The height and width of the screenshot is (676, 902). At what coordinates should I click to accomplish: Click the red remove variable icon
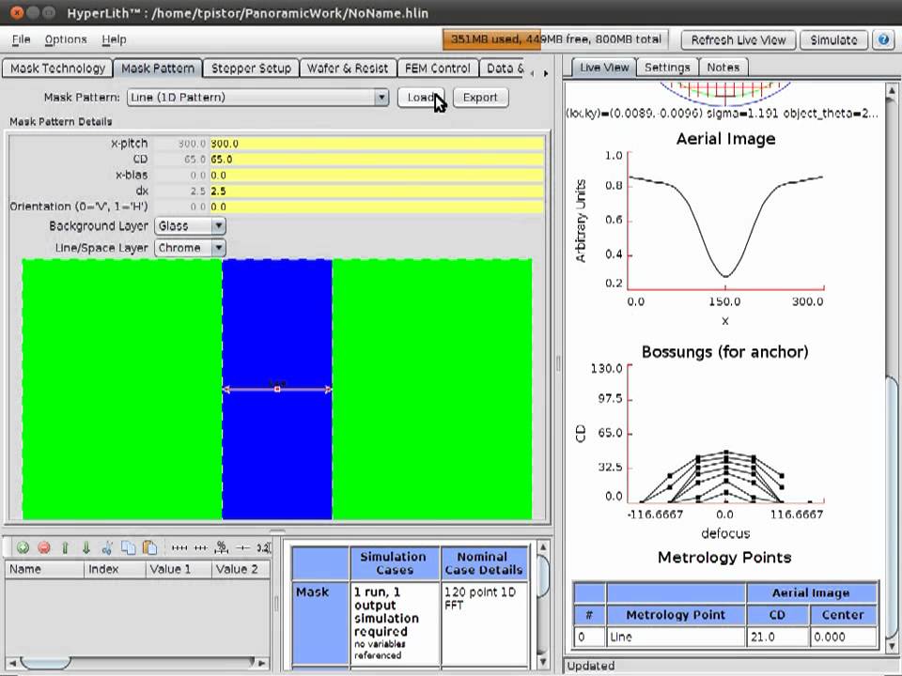click(x=43, y=547)
